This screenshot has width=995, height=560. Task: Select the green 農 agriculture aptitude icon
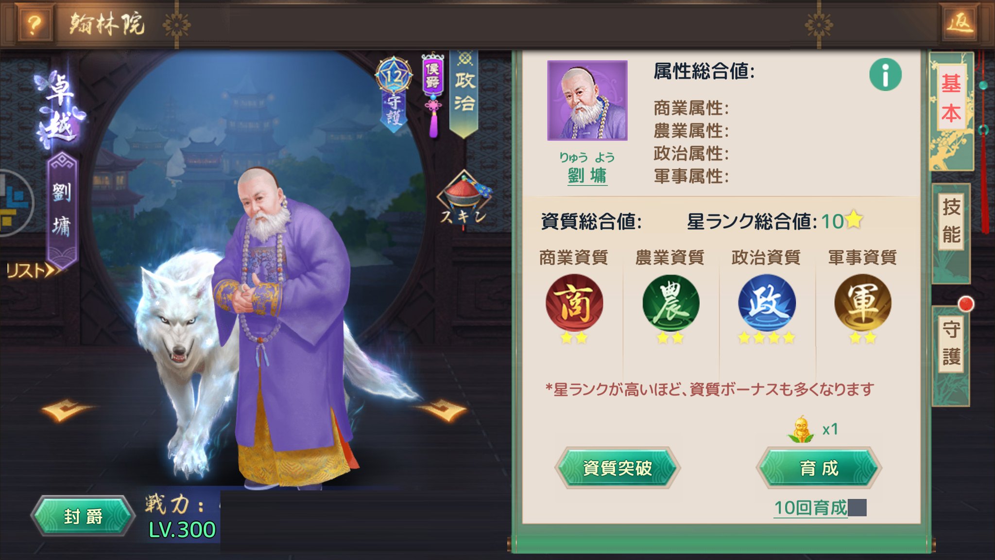point(670,303)
